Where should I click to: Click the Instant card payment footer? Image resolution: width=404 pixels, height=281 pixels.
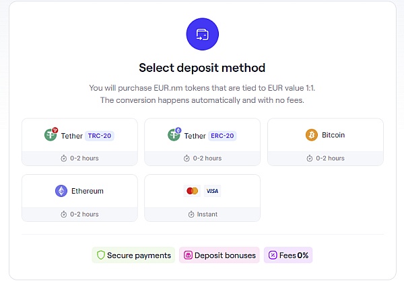[202, 214]
